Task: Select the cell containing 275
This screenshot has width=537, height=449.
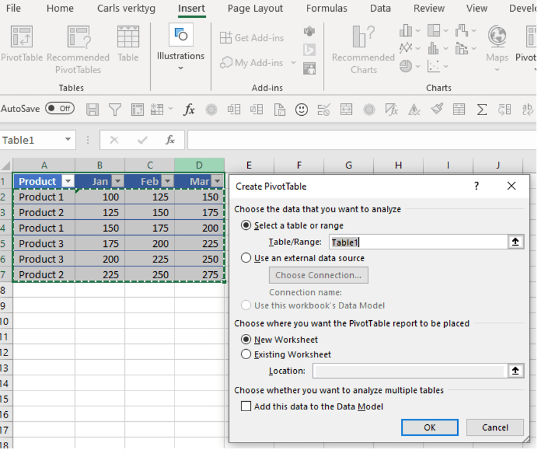Action: pyautogui.click(x=200, y=275)
